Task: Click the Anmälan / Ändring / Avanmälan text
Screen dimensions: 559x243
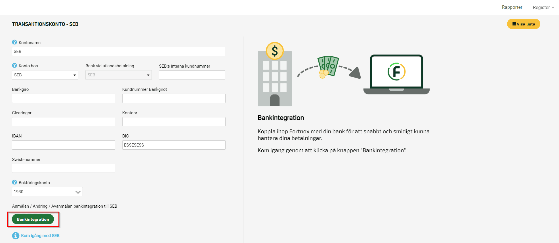Action: [64, 206]
